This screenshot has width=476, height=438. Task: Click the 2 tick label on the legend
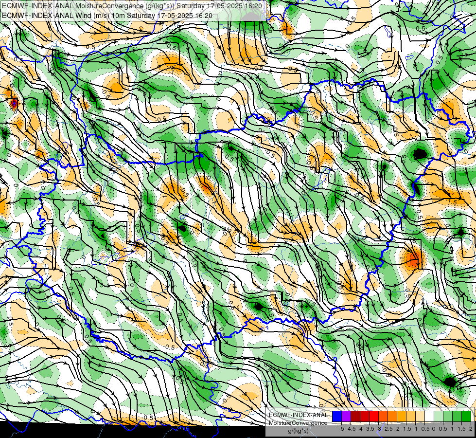click(x=471, y=429)
